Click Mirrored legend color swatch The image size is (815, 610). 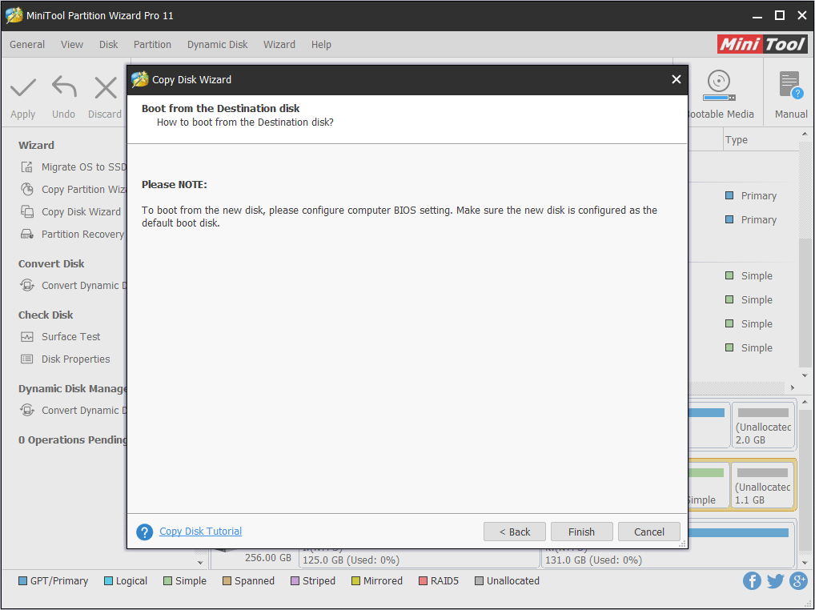click(x=355, y=581)
